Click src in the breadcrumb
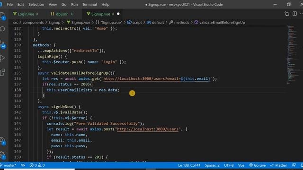303x170 pixels. tap(16, 22)
